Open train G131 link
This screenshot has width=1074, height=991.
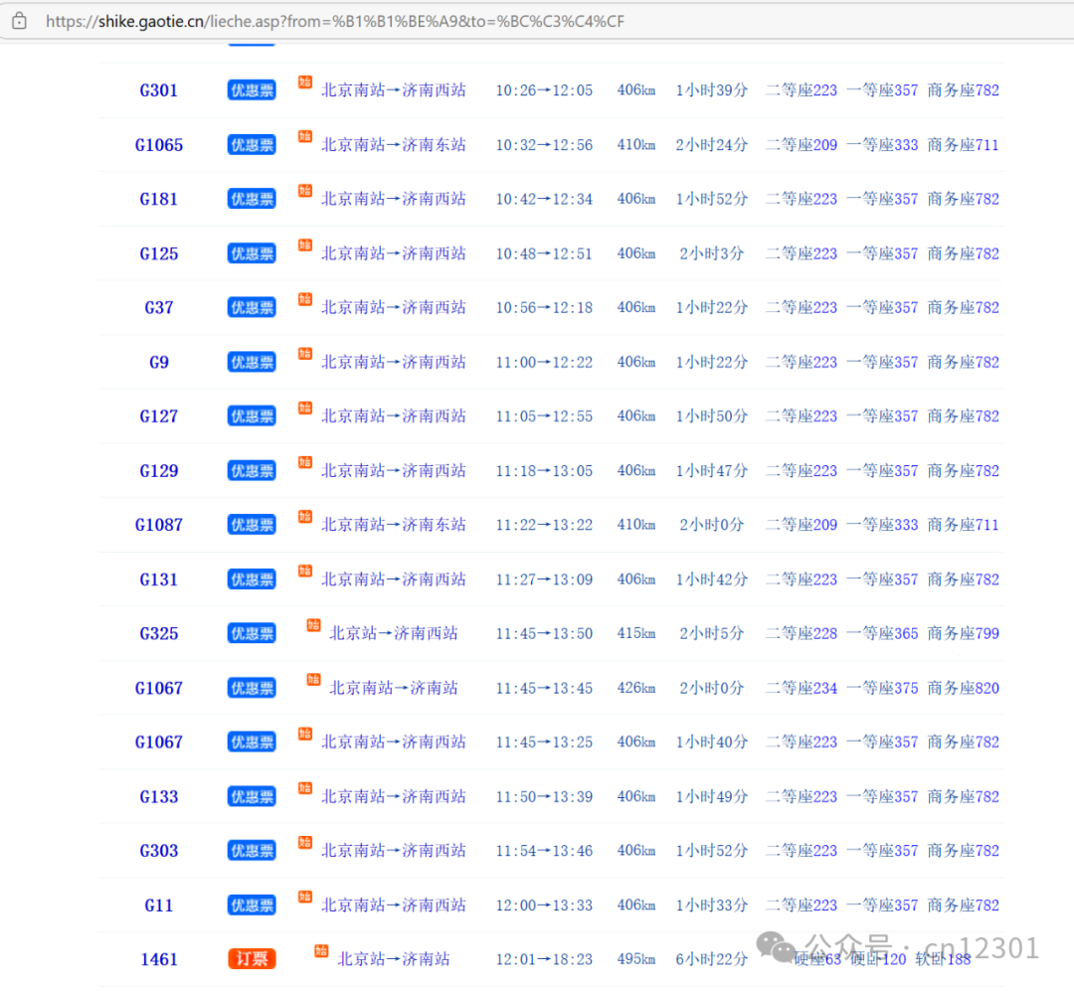point(159,580)
